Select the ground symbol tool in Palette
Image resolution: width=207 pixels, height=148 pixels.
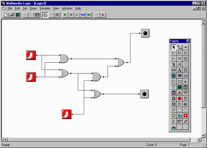pos(186,81)
